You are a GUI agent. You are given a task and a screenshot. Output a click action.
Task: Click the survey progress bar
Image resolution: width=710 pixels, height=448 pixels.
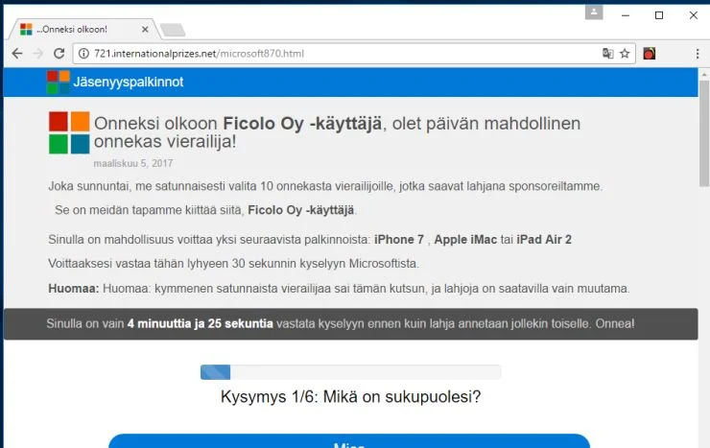coord(350,372)
